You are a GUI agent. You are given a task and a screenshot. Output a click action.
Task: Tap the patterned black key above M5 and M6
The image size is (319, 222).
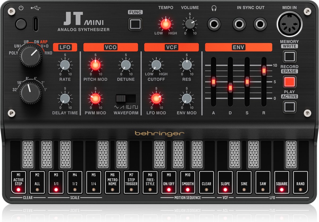coord(103,154)
